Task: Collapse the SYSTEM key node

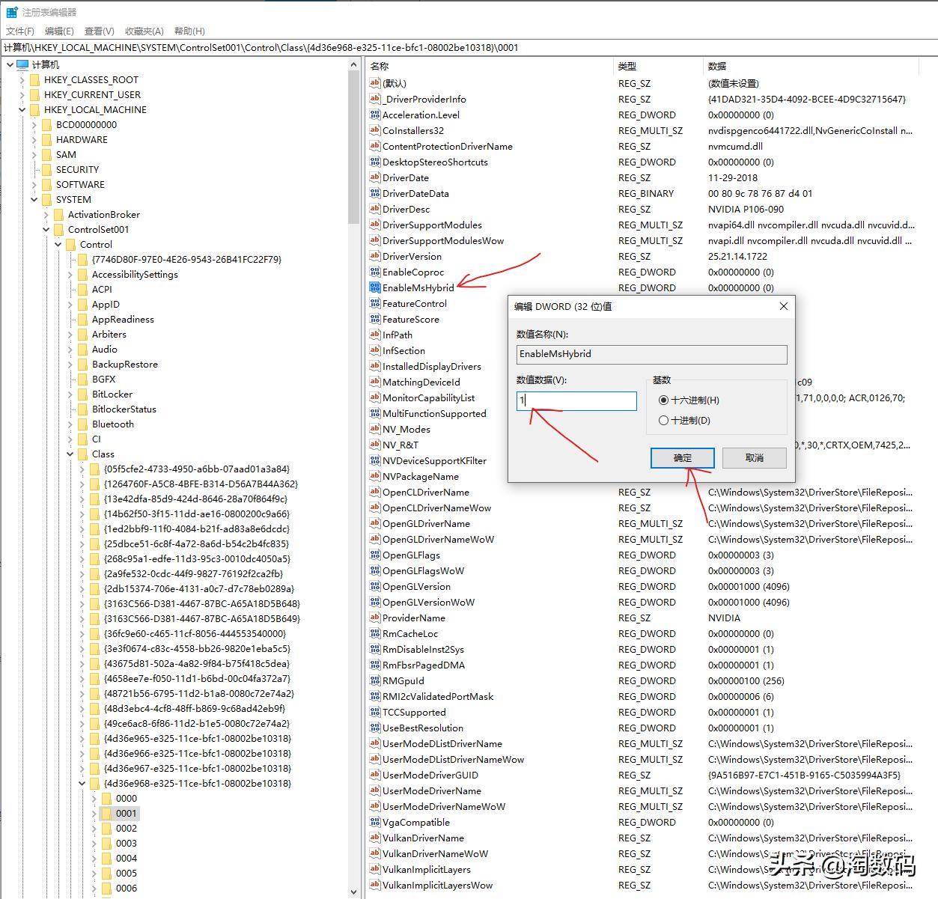Action: pyautogui.click(x=34, y=199)
